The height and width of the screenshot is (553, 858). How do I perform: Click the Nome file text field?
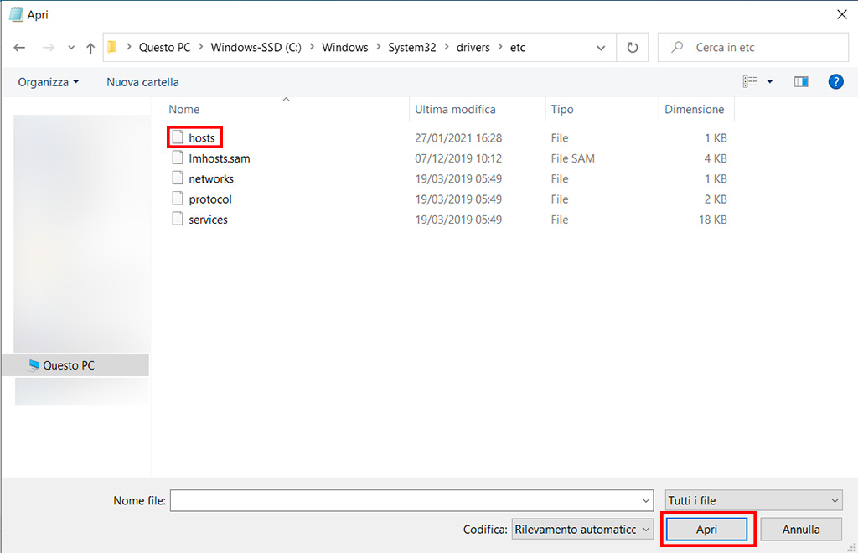[405, 500]
